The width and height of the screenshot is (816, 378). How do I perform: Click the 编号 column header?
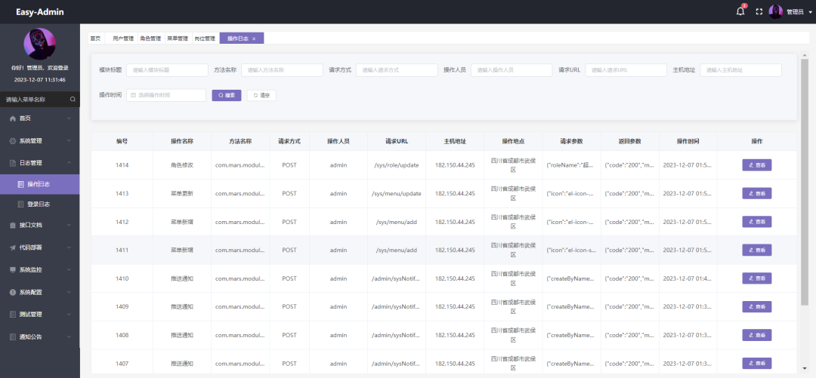point(122,141)
